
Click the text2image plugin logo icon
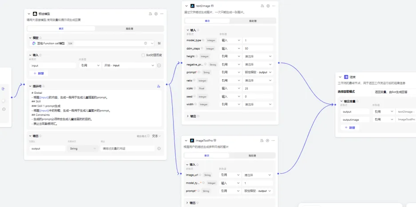(x=193, y=6)
